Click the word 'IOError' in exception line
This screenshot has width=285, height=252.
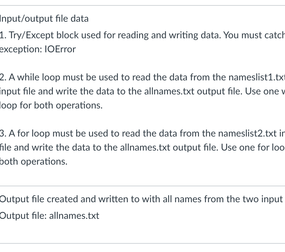(x=60, y=49)
